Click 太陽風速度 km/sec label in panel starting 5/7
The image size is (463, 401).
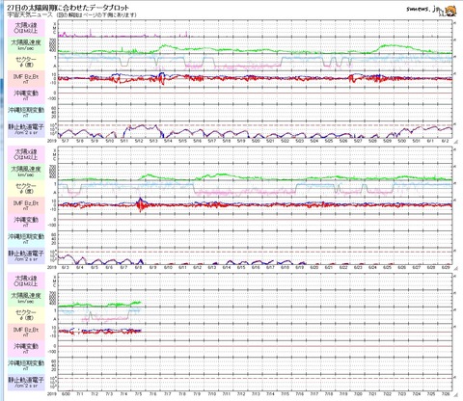click(x=26, y=45)
